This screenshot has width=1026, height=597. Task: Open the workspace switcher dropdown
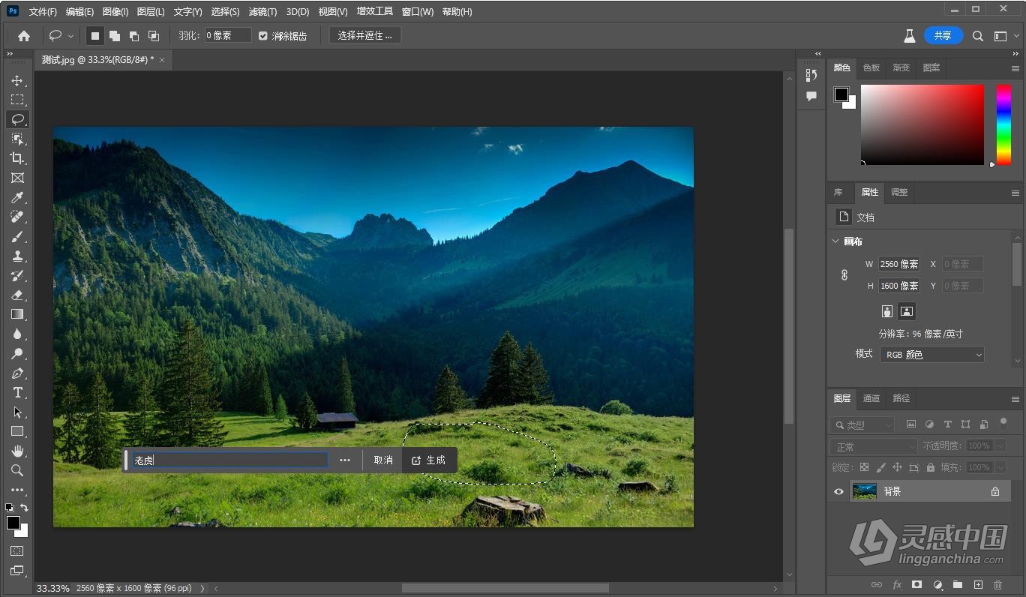(x=1005, y=35)
